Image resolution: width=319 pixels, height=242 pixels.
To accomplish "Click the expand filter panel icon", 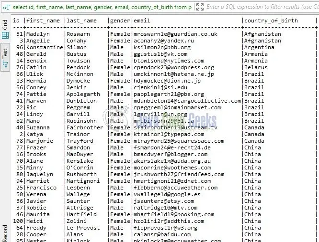I will click(200, 7).
